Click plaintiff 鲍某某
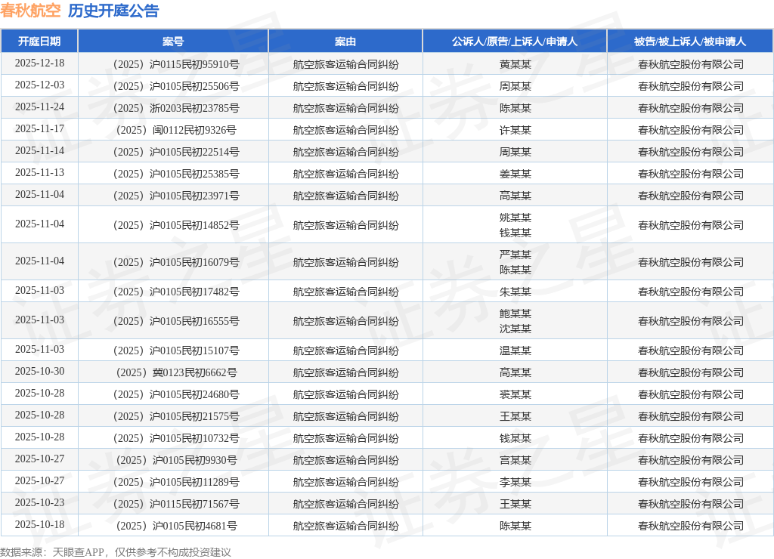 click(x=515, y=313)
